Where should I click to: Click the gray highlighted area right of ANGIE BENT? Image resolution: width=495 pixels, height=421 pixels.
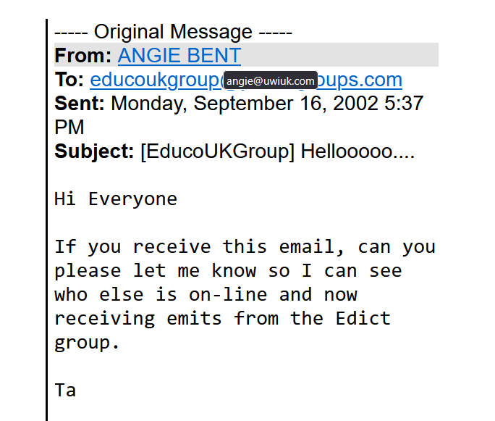(339, 56)
